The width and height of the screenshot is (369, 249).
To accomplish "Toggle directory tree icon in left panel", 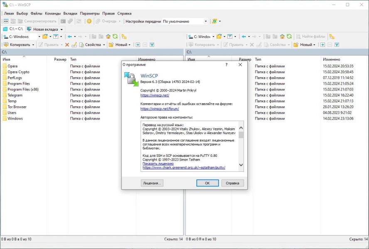I will point(124,37).
